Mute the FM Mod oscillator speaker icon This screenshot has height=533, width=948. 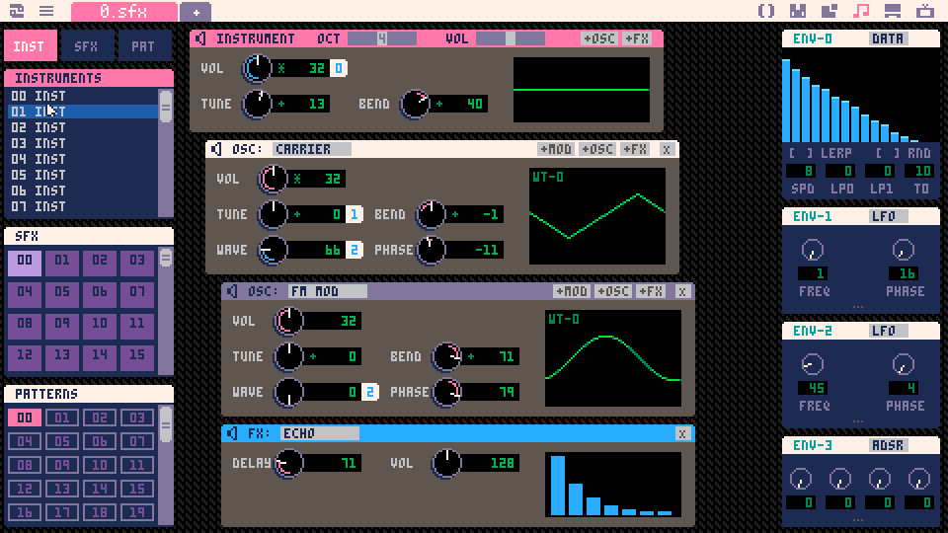tap(232, 291)
